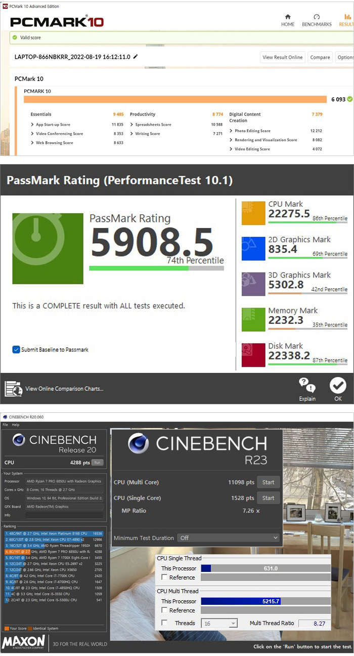Click the PassMark green stopwatch icon
This screenshot has width=354, height=656.
coord(48,249)
